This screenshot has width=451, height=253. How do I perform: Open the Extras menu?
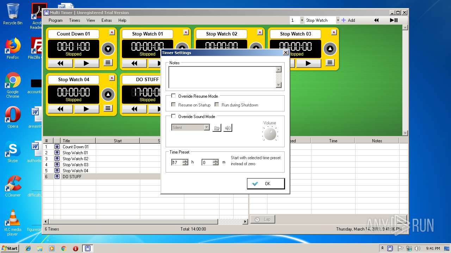point(107,20)
